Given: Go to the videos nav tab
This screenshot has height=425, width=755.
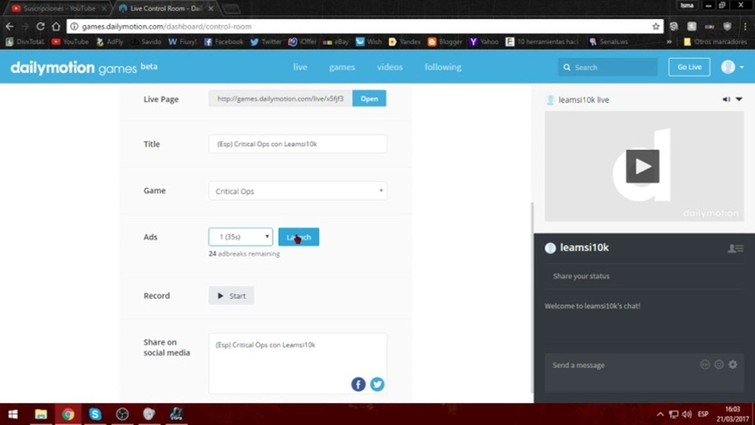Looking at the screenshot, I should (390, 67).
